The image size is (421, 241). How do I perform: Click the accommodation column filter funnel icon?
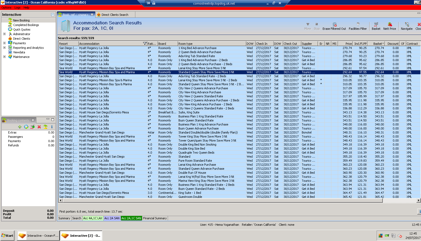click(x=145, y=43)
